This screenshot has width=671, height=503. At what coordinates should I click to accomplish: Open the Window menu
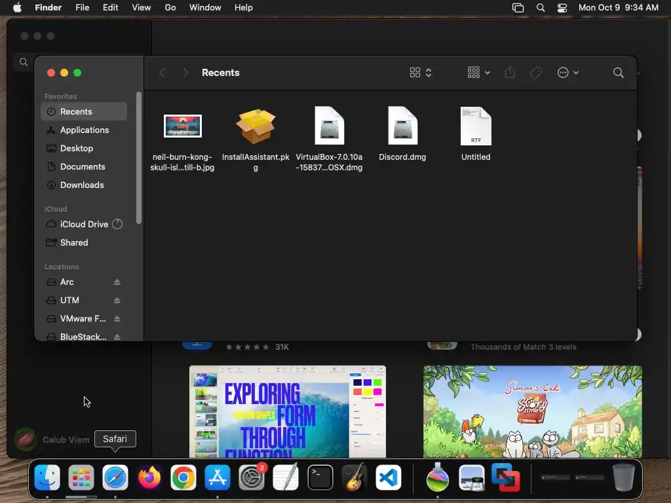click(x=205, y=8)
